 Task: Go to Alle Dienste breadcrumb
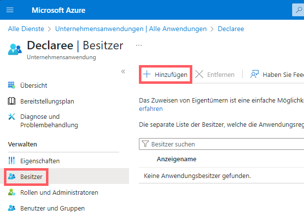coord(26,29)
